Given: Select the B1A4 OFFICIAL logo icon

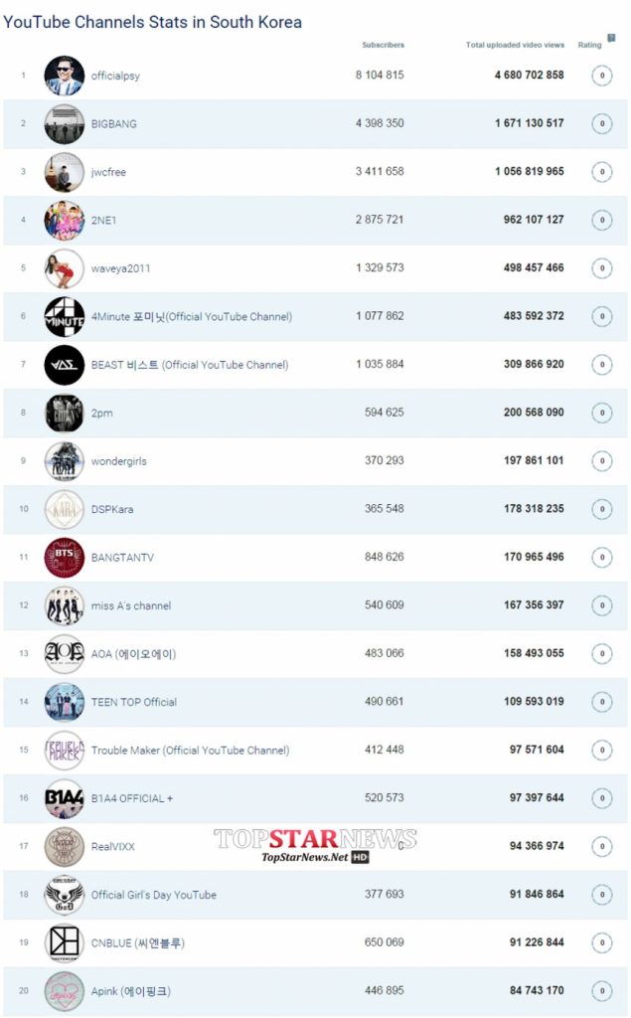Looking at the screenshot, I should (x=65, y=798).
